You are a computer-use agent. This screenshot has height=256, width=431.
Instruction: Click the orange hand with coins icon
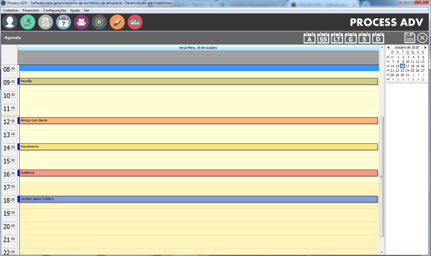click(x=117, y=22)
